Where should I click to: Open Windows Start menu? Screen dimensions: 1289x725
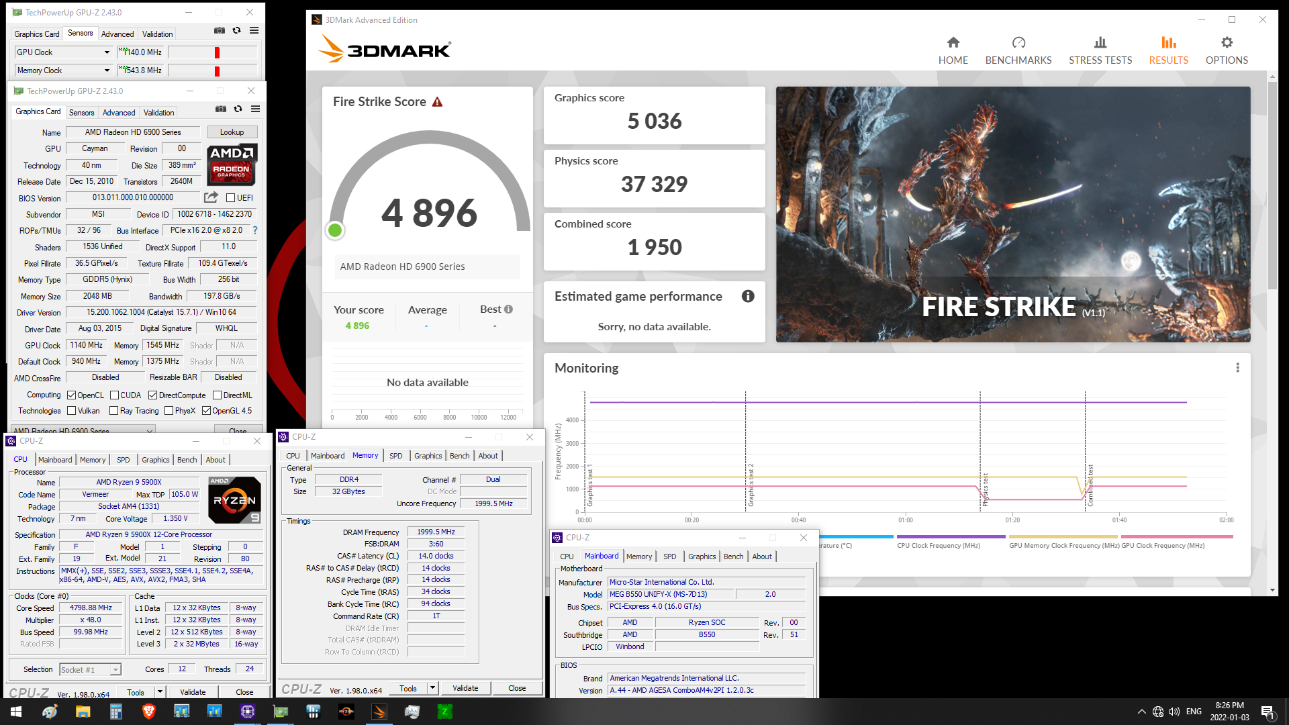(16, 712)
